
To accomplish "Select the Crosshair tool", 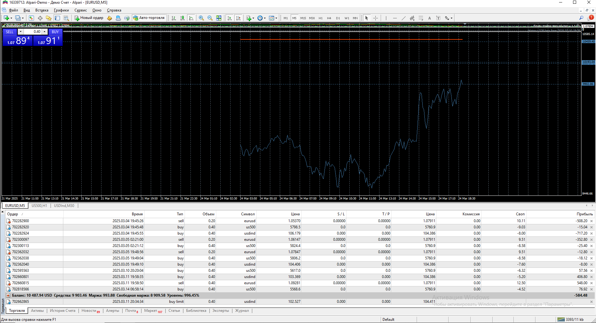I will [375, 18].
